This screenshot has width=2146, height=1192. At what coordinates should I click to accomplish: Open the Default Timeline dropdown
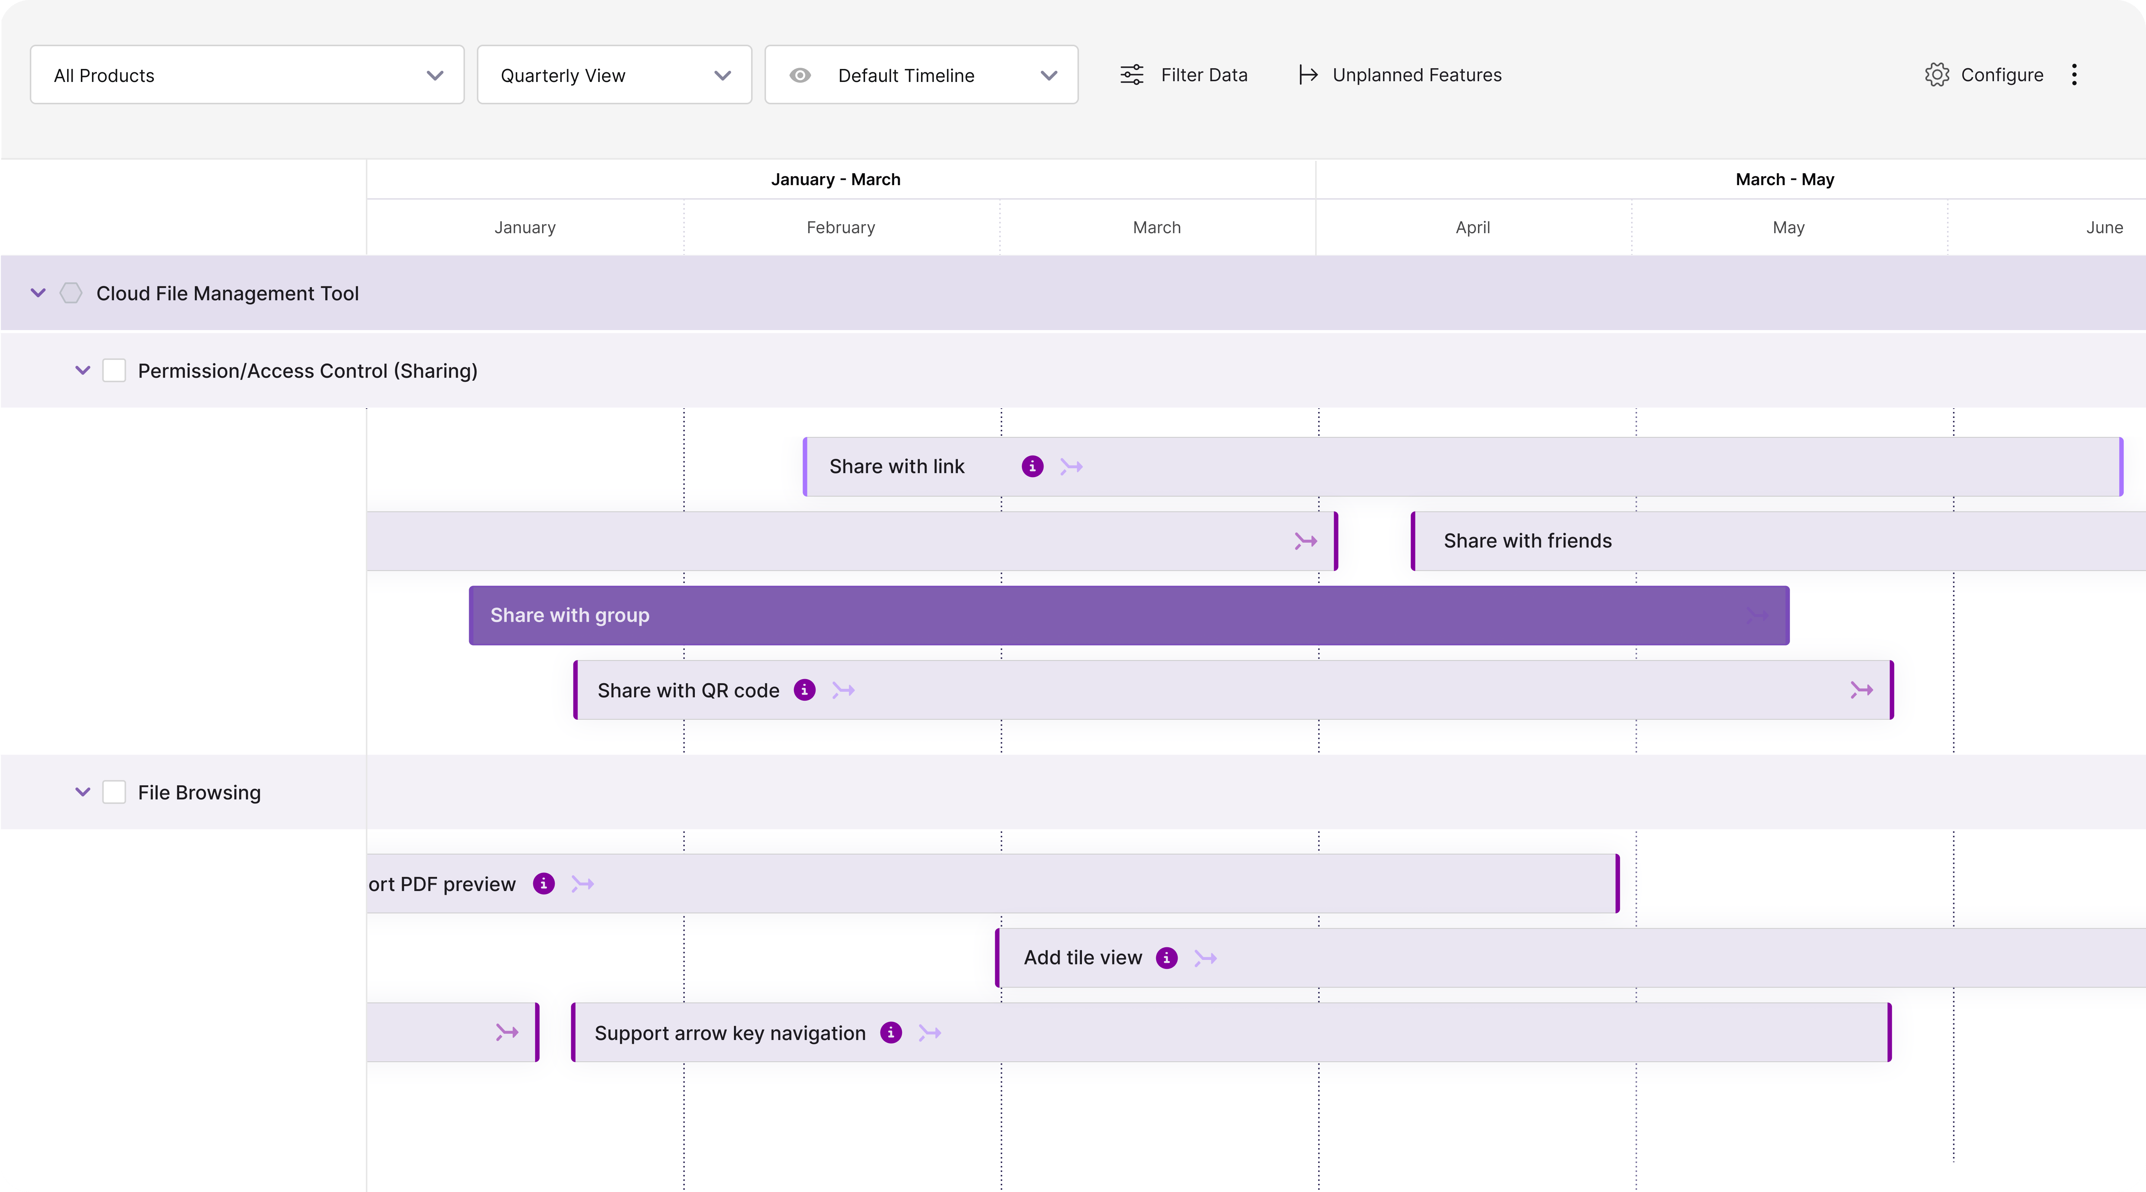click(921, 75)
